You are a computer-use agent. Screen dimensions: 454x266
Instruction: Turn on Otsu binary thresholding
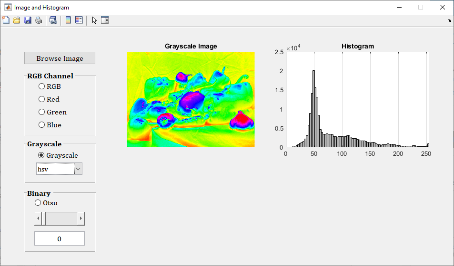click(38, 203)
